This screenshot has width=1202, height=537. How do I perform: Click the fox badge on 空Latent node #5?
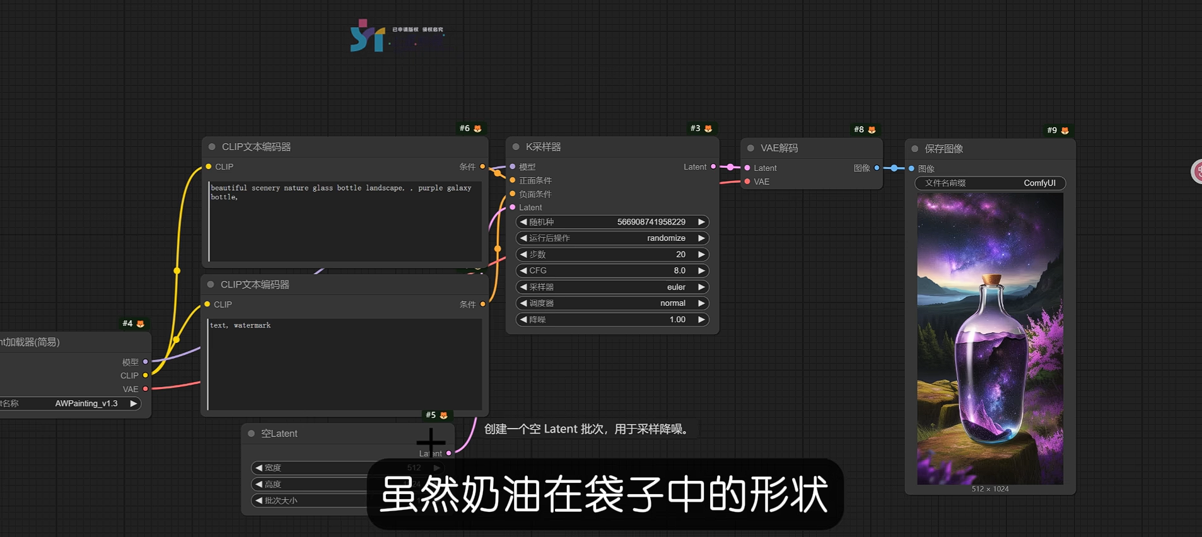(443, 415)
